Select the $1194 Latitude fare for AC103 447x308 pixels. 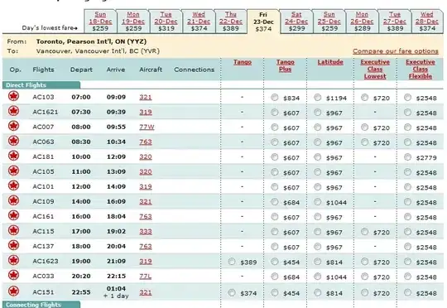pyautogui.click(x=317, y=98)
